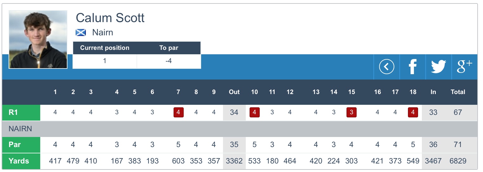The image size is (483, 172).
Task: Click the In column header
Action: click(433, 92)
